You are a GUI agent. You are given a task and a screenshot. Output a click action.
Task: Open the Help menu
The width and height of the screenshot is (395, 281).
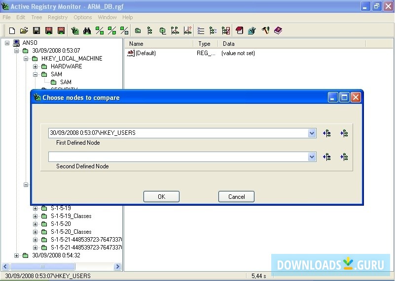pos(127,17)
